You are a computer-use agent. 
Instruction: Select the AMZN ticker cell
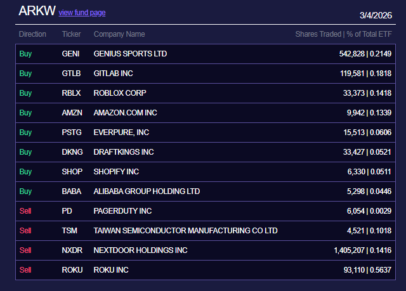[72, 113]
